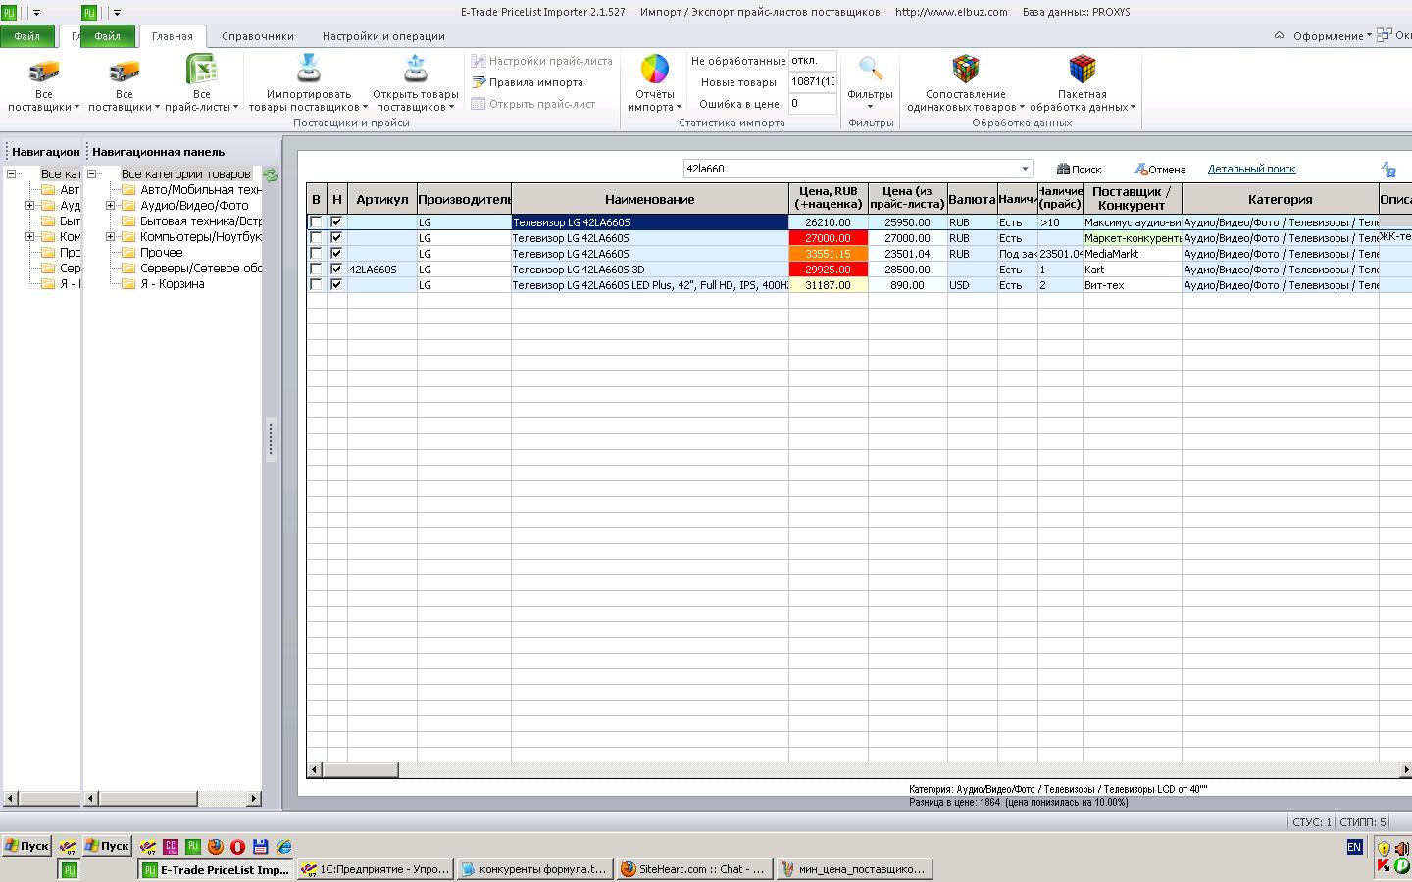
Task: Expand the full Аудио/Видео/Фото tree node
Action: [111, 206]
